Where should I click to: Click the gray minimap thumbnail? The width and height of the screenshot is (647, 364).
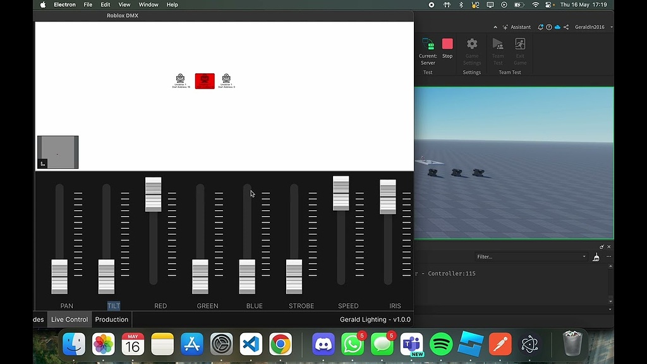pyautogui.click(x=58, y=152)
